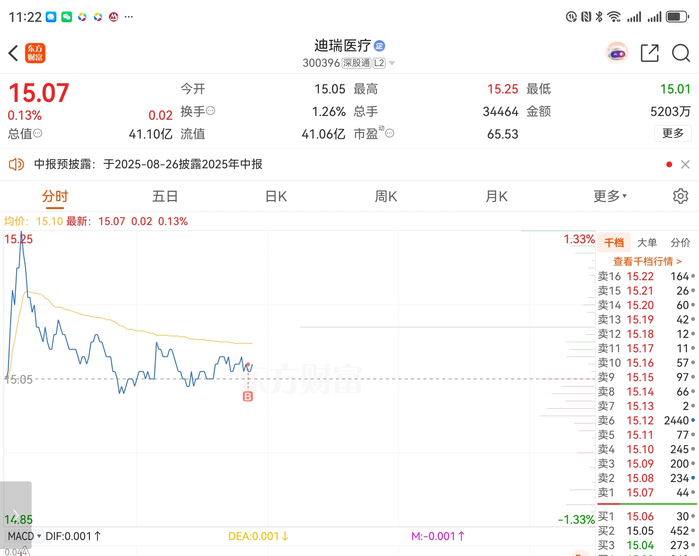Viewport: 699px width, 556px height.
Task: Select 卖16 price 15.22 row
Action: [x=646, y=276]
